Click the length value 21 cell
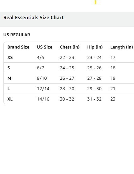Image resolution: width=134 pixels, height=174 pixels. click(113, 89)
